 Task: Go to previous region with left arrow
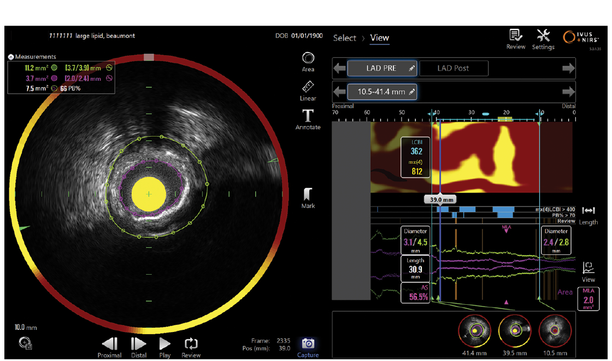tap(339, 92)
